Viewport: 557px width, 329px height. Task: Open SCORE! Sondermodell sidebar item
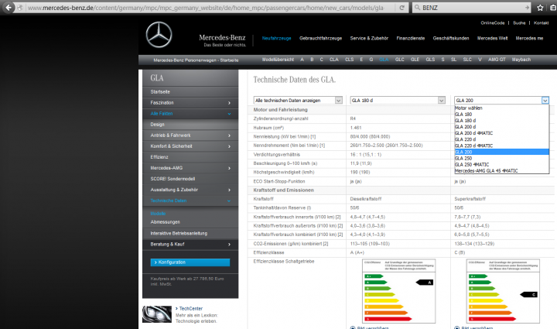[x=190, y=179]
